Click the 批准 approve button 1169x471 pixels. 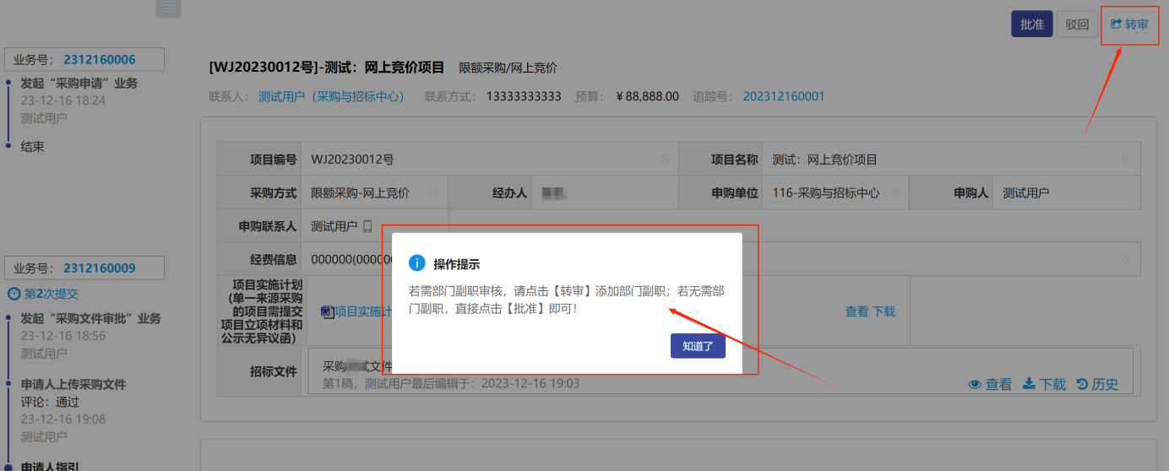(x=1031, y=24)
